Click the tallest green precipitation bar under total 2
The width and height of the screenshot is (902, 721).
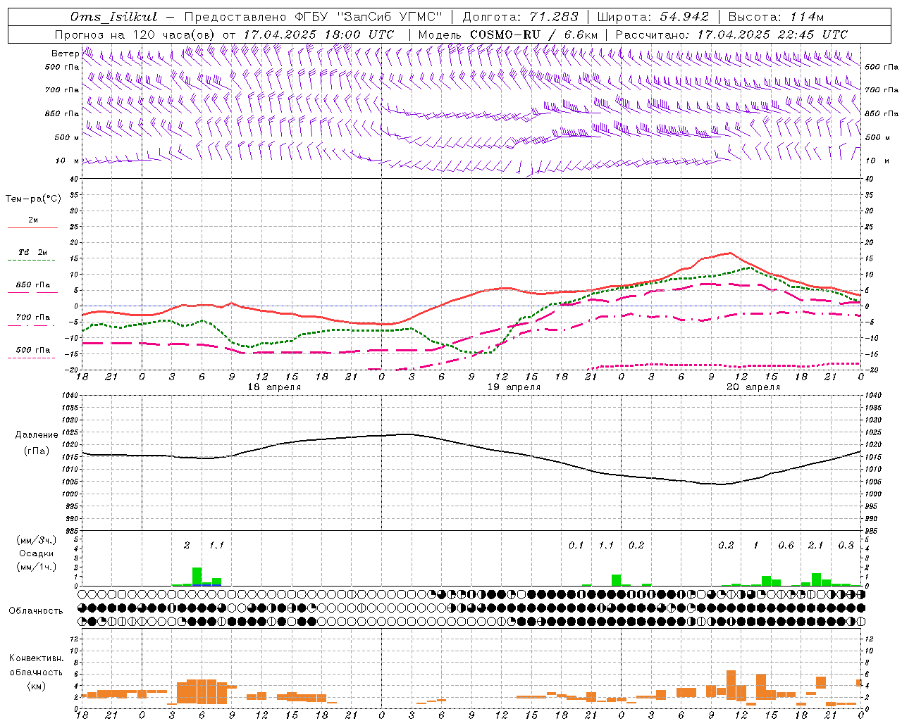pos(197,577)
